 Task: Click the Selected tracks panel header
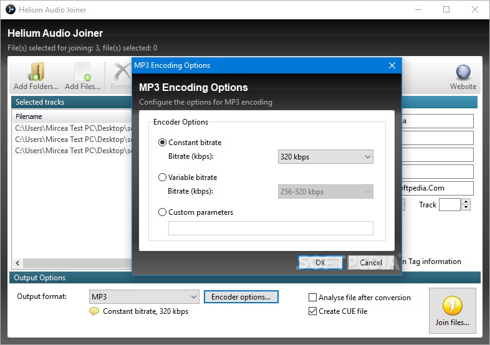72,102
